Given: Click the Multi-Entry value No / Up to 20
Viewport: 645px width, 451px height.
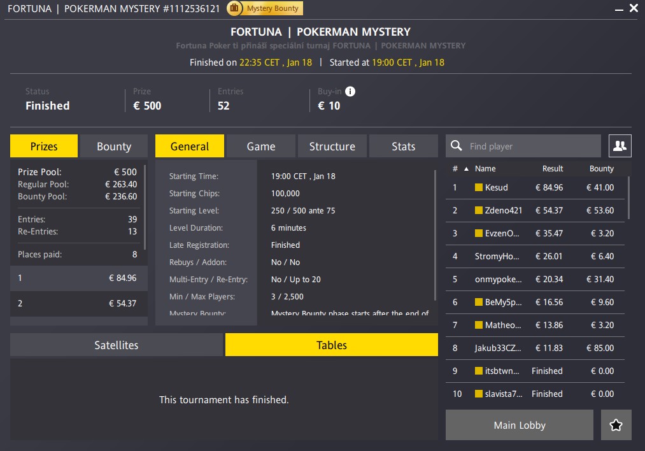Looking at the screenshot, I should pos(296,280).
